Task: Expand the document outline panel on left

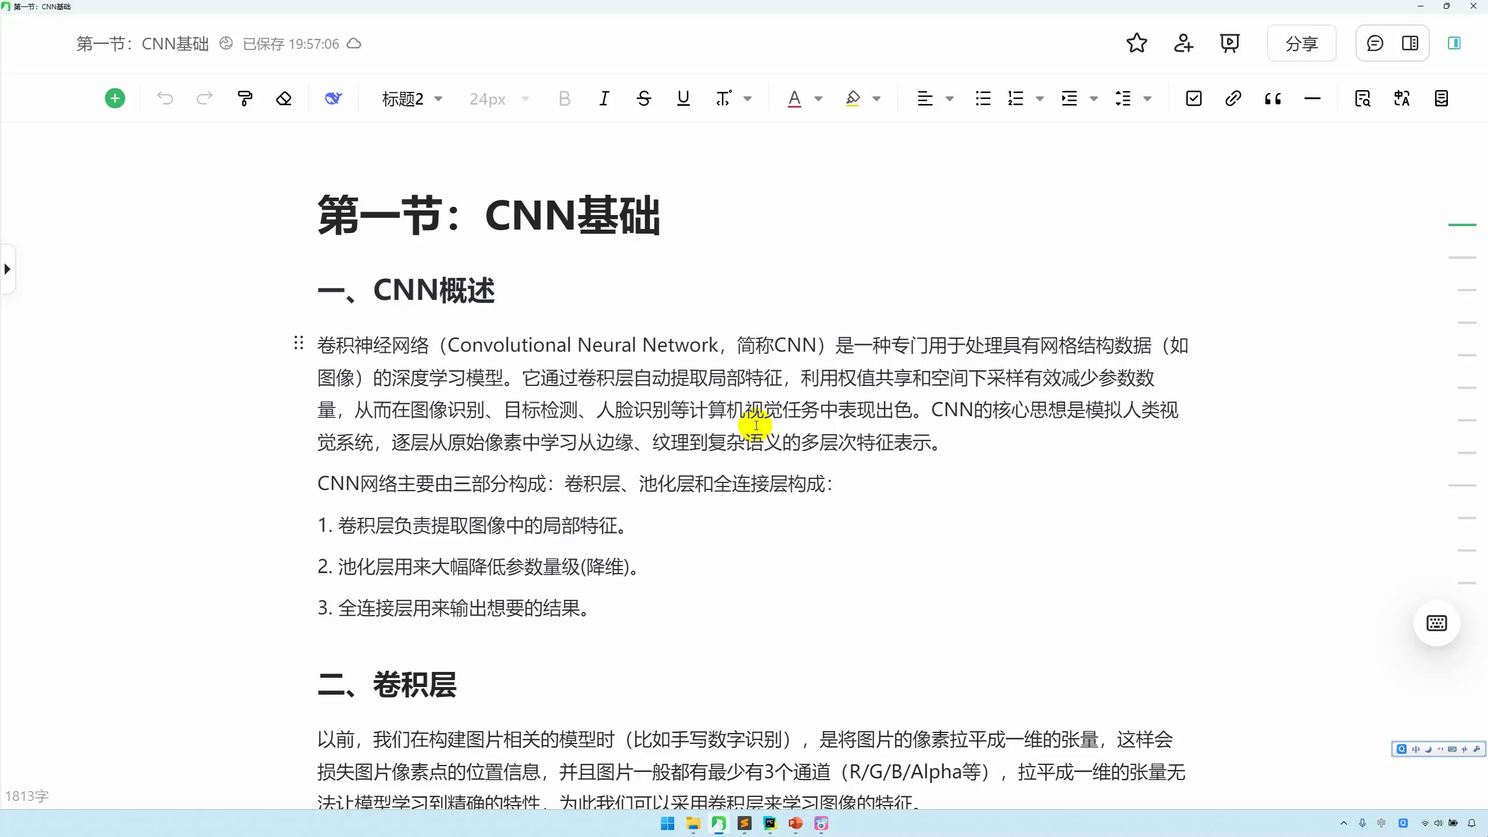Action: (x=8, y=268)
